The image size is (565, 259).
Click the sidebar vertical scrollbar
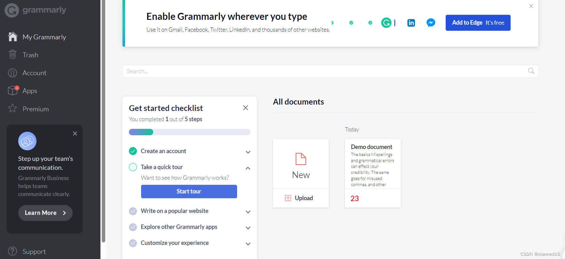click(103, 122)
